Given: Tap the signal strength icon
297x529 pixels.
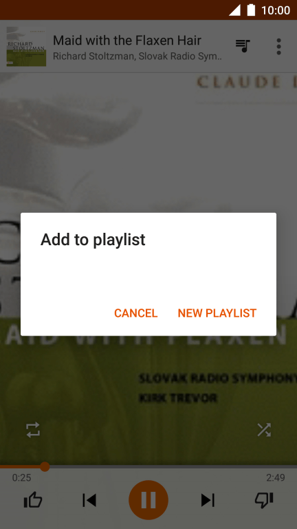Looking at the screenshot, I should [x=234, y=10].
